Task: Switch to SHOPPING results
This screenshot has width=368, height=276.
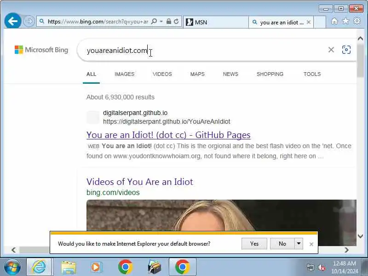Action: point(270,74)
